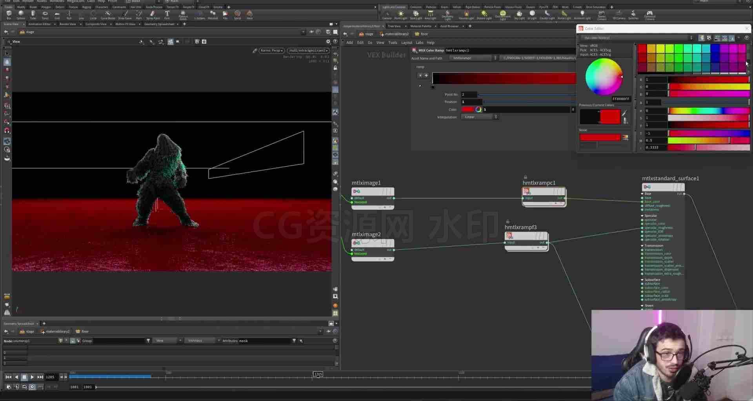Click the Spot Light shelf tool
Image resolution: width=753 pixels, height=401 pixels.
(416, 15)
